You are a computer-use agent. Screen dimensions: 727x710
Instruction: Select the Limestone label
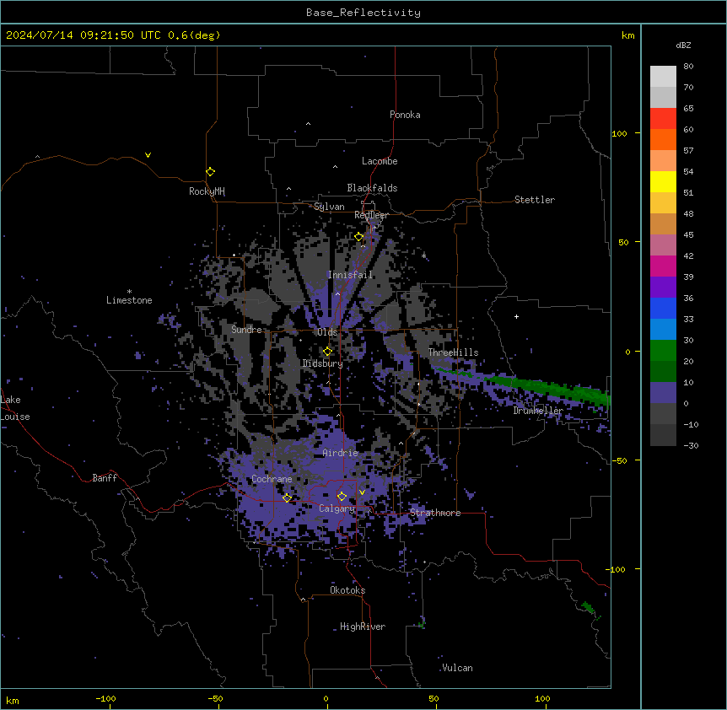click(x=129, y=300)
